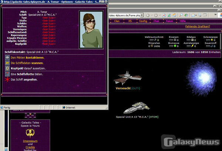Click 'Das Schiff angreifen' link
The image size is (222, 151).
[x=24, y=79]
